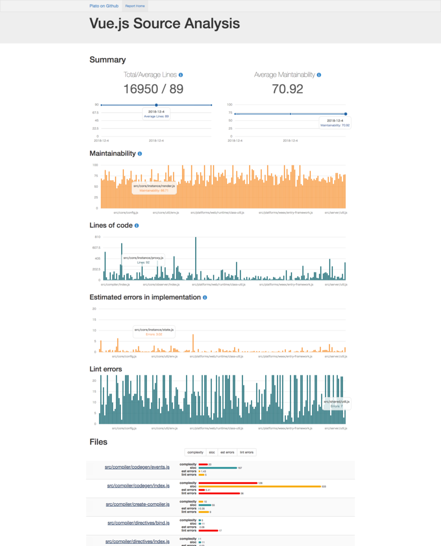Click info icon beside Average Maintainability

coord(319,75)
